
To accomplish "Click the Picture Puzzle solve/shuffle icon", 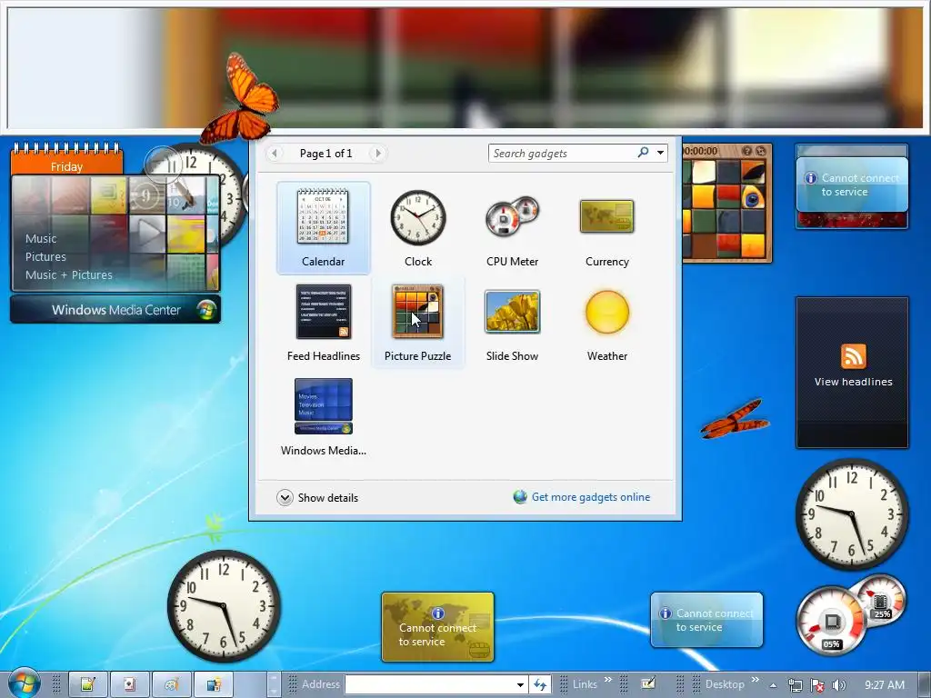I will tap(760, 151).
